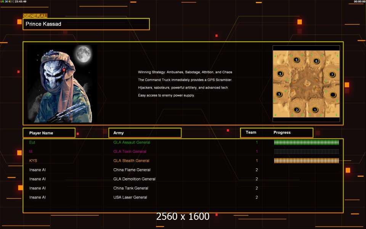Click start position 6 on the map
366x229 pixels.
coord(316,61)
